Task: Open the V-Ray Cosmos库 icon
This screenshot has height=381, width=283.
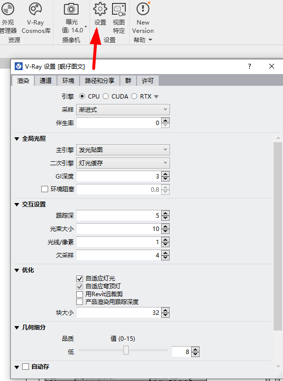Action: (35, 9)
